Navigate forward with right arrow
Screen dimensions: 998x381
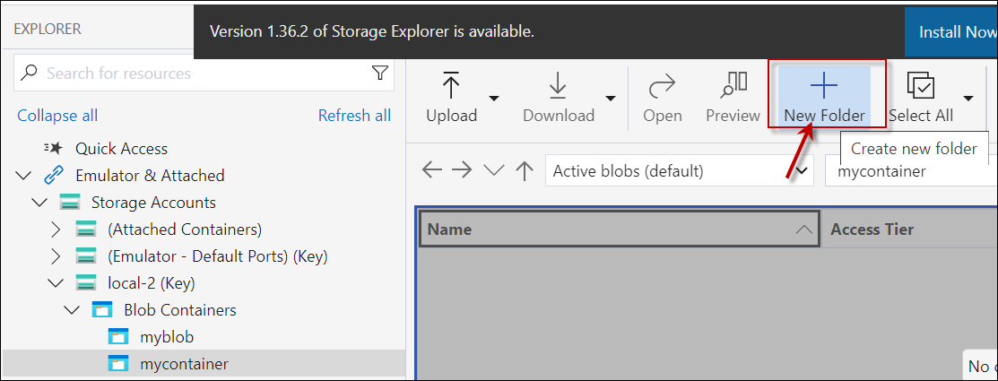tap(463, 170)
